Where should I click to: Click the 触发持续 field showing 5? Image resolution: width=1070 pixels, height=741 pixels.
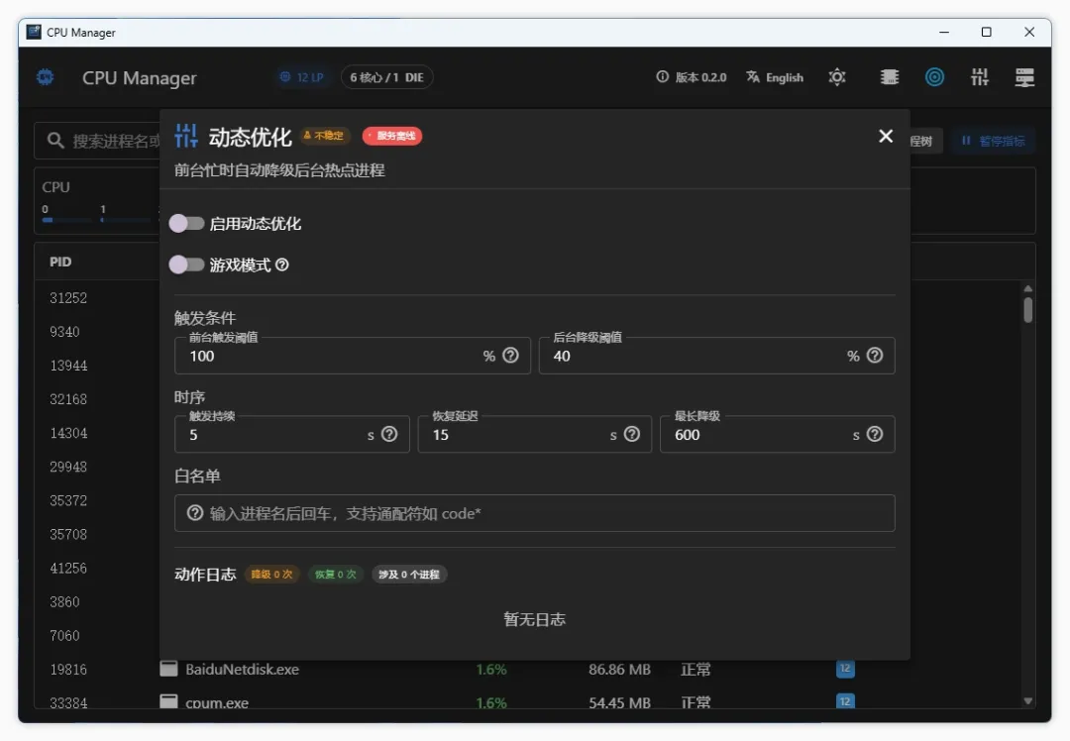pyautogui.click(x=292, y=435)
